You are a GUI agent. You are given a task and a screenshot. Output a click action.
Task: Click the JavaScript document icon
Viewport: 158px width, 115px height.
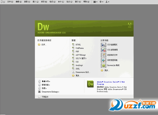point(73,65)
